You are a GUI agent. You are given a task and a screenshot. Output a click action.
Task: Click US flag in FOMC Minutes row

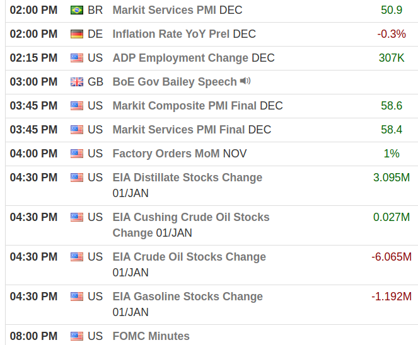pos(76,336)
